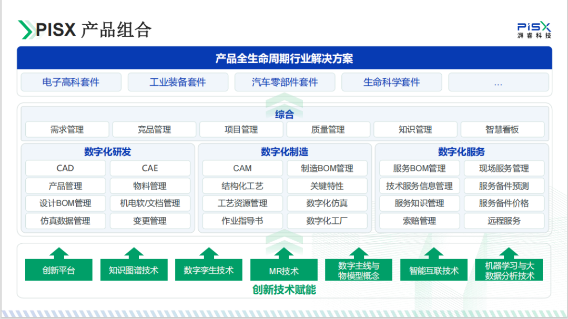Viewport: 568px width, 319px height.
Task: Click the 索赔管理 cell
Action: tap(420, 221)
